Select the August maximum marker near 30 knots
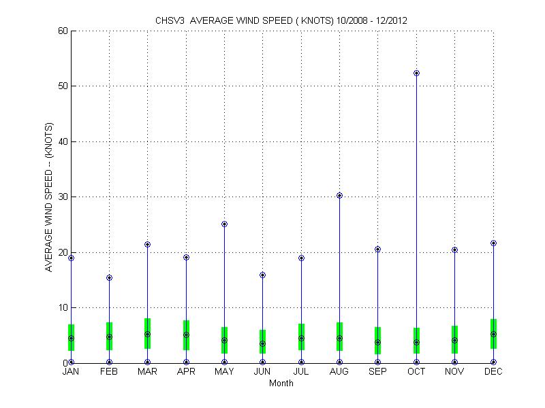Image resolution: width=545 pixels, height=408 pixels. [x=339, y=195]
